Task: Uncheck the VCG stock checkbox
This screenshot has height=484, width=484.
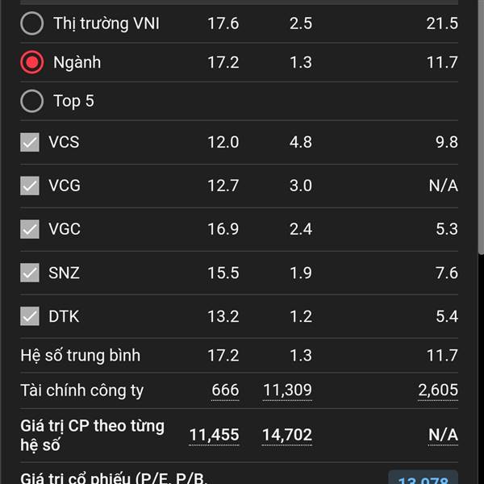Action: [x=30, y=186]
